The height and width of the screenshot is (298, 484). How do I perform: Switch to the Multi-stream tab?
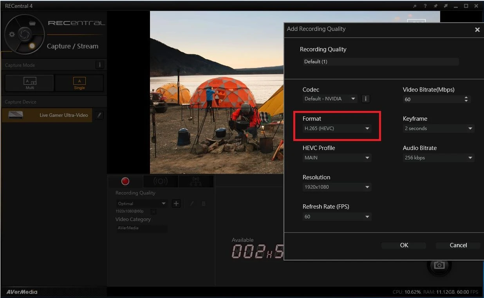coord(196,181)
